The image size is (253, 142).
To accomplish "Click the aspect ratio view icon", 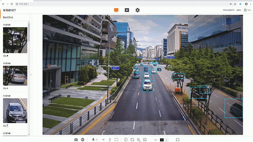I will pyautogui.click(x=132, y=139).
